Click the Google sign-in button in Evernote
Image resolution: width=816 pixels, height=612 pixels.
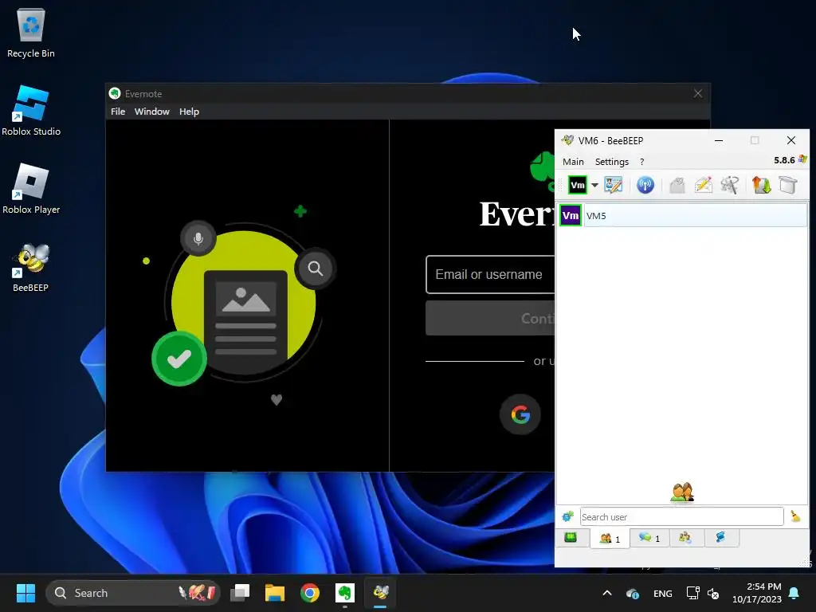520,414
